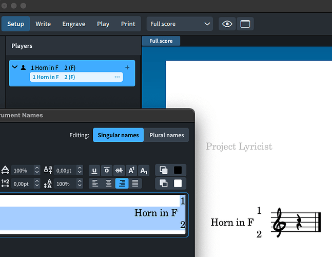This screenshot has height=257, width=332.
Task: Toggle overline formatting
Action: click(107, 171)
